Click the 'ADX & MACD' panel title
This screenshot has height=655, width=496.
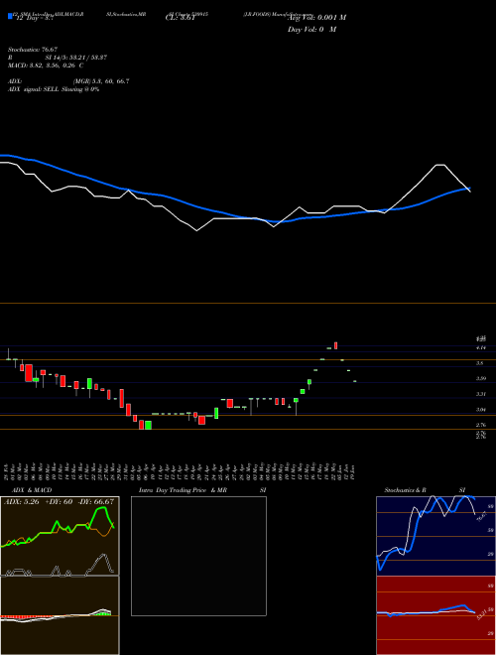pos(32,490)
